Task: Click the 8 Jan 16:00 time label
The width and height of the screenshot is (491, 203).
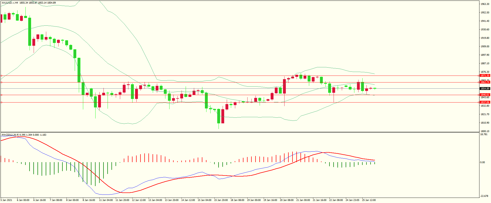Action: (x=89, y=200)
